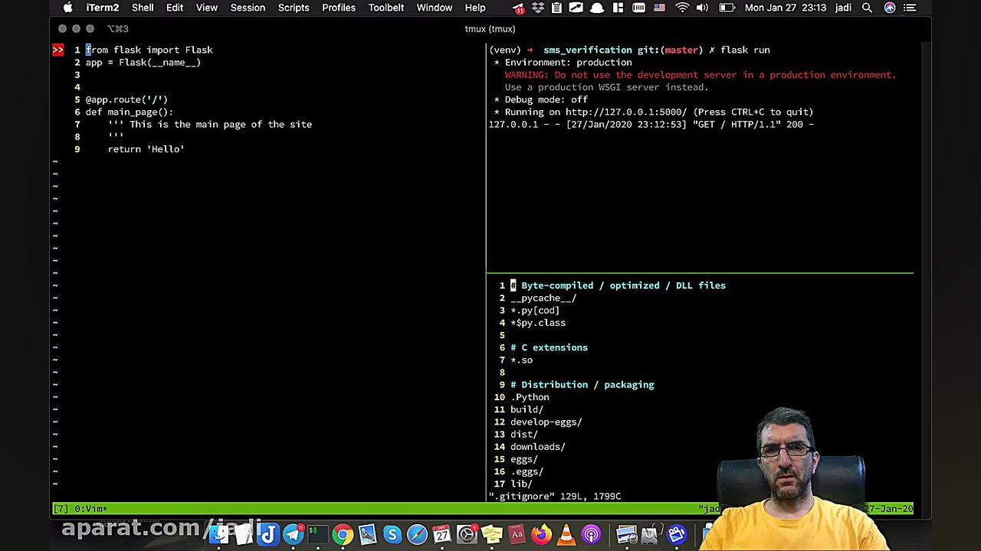
Task: Open Dictionary from the Dock
Action: click(517, 534)
